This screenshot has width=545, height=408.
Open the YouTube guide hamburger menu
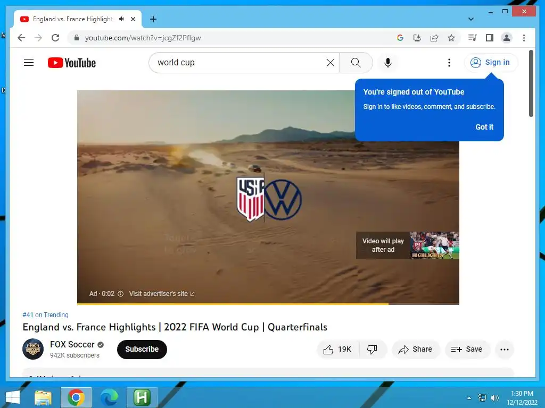(29, 63)
